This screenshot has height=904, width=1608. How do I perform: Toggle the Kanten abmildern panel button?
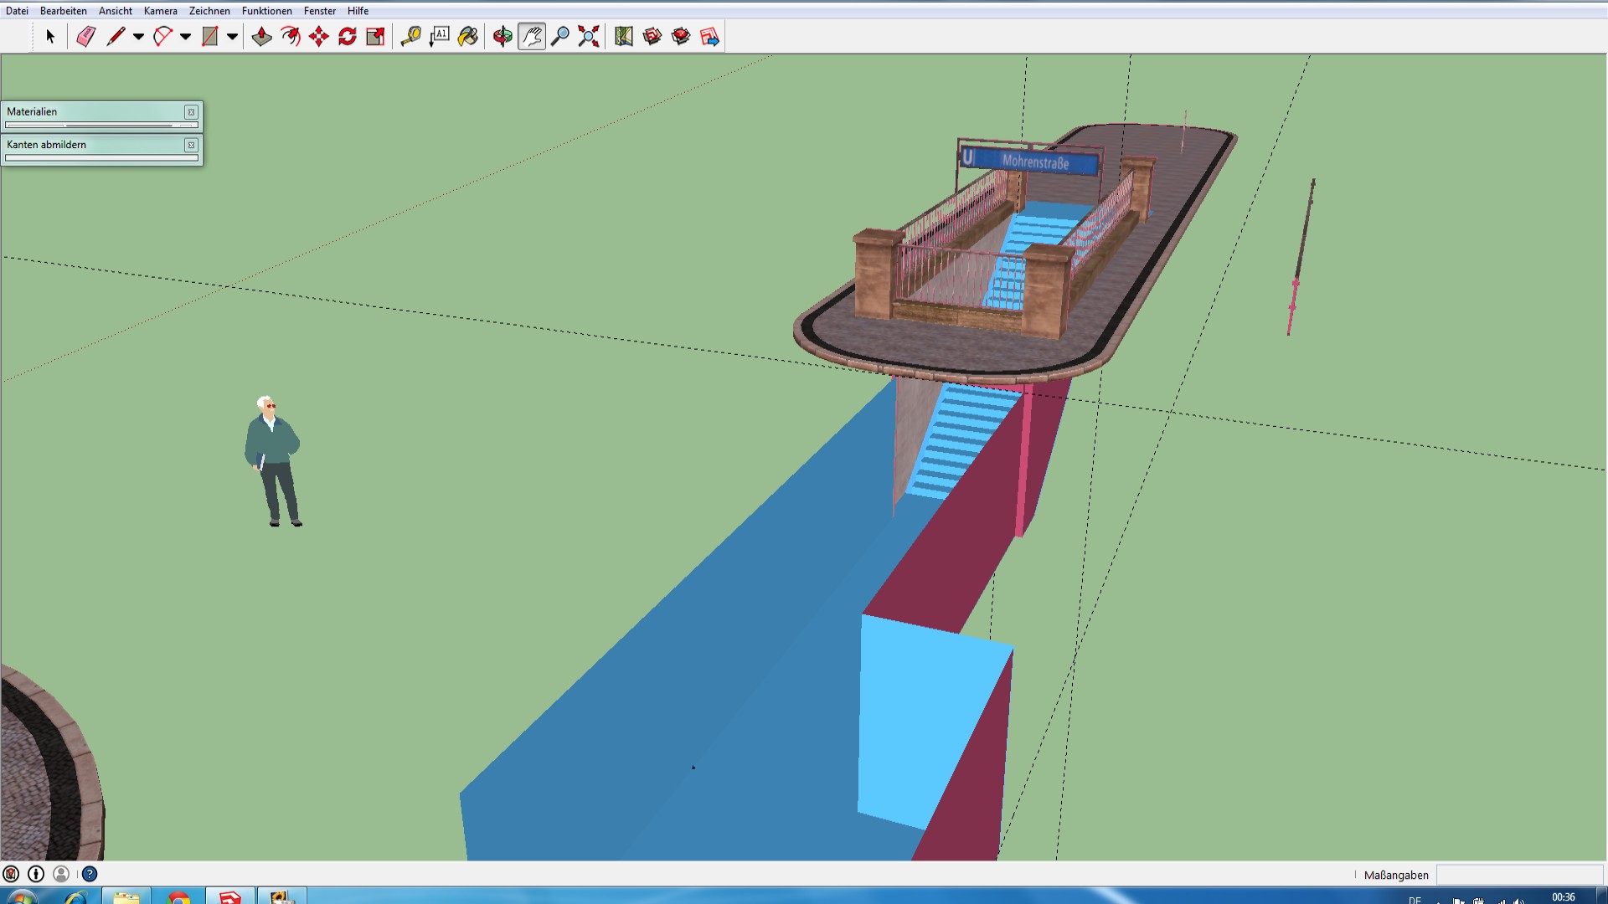click(x=191, y=145)
